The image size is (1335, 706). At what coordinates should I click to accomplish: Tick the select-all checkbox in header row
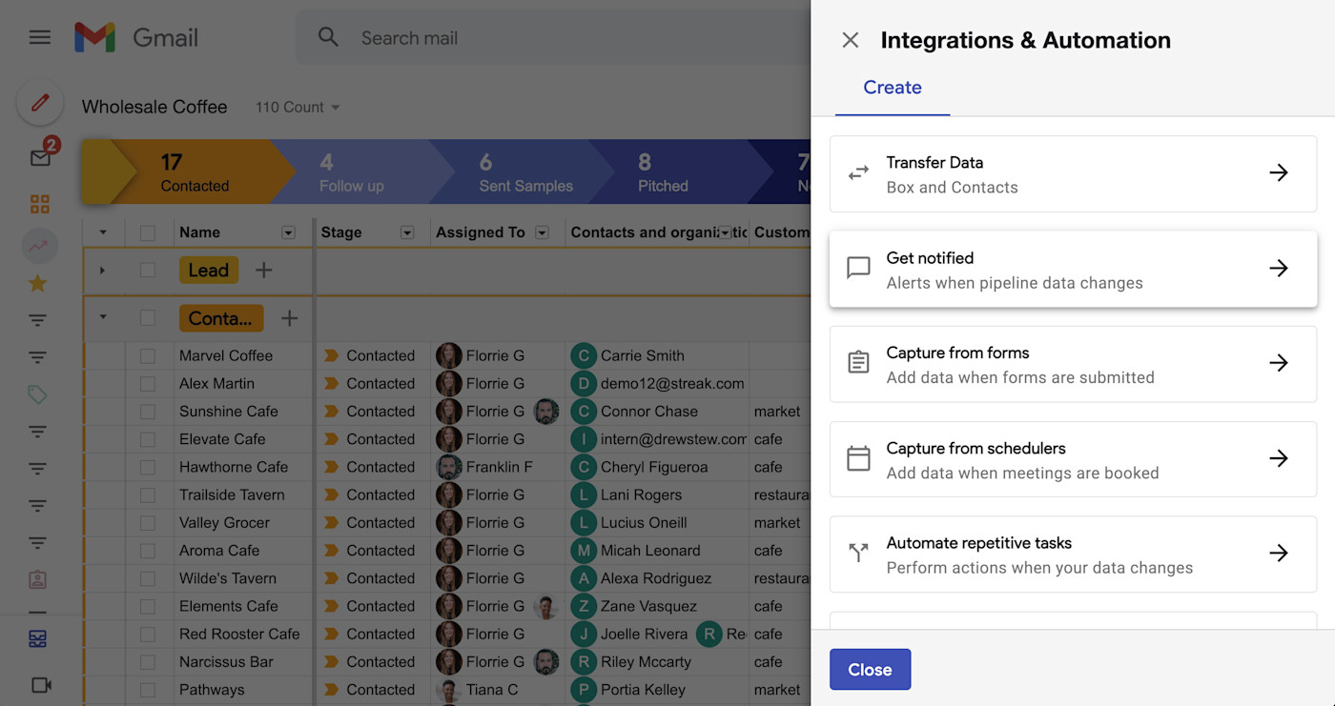[148, 232]
